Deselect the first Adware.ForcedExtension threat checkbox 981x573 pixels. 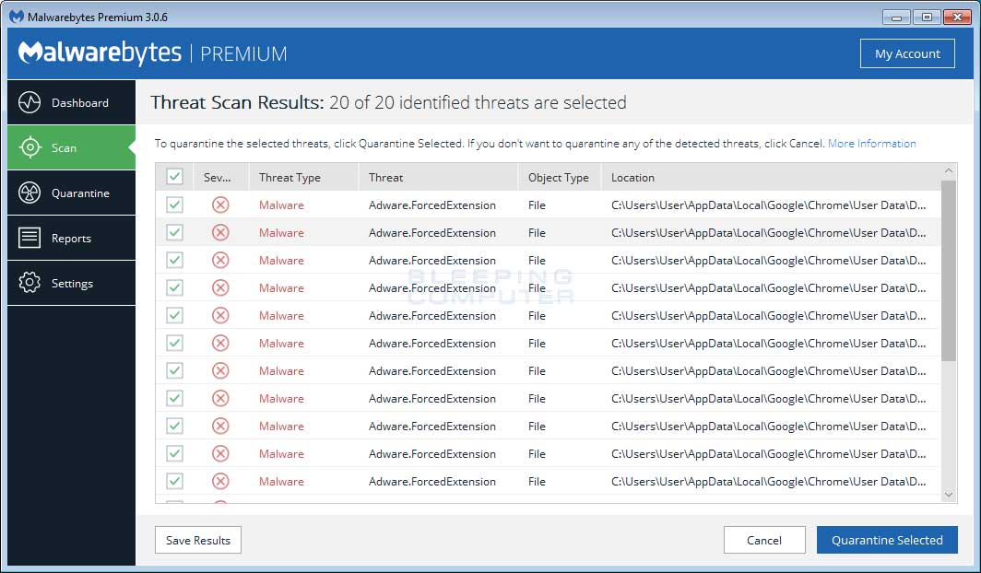[174, 205]
